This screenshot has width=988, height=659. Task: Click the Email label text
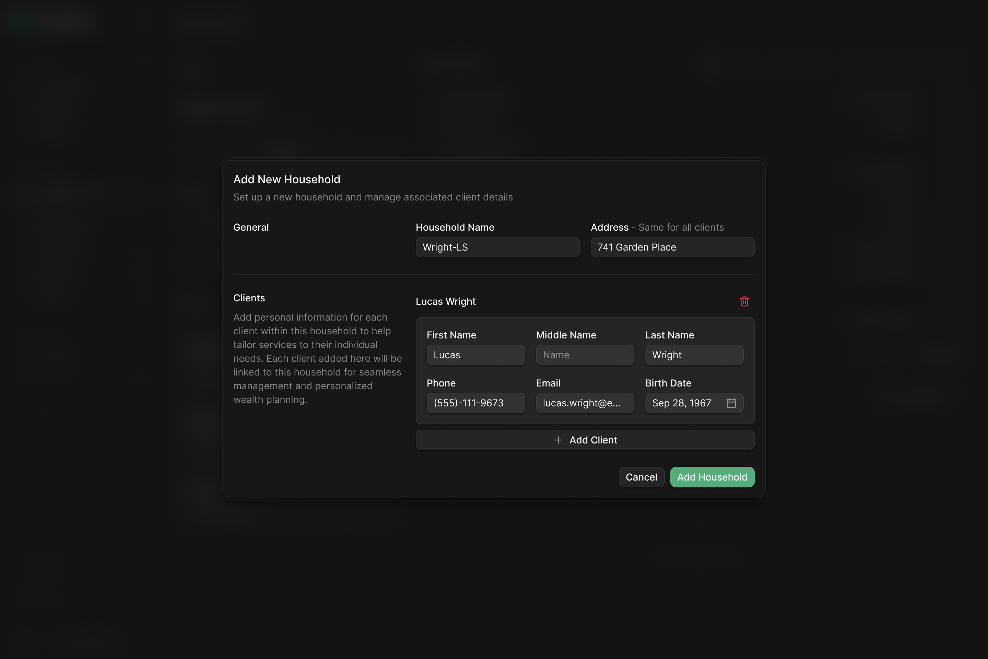pos(548,383)
